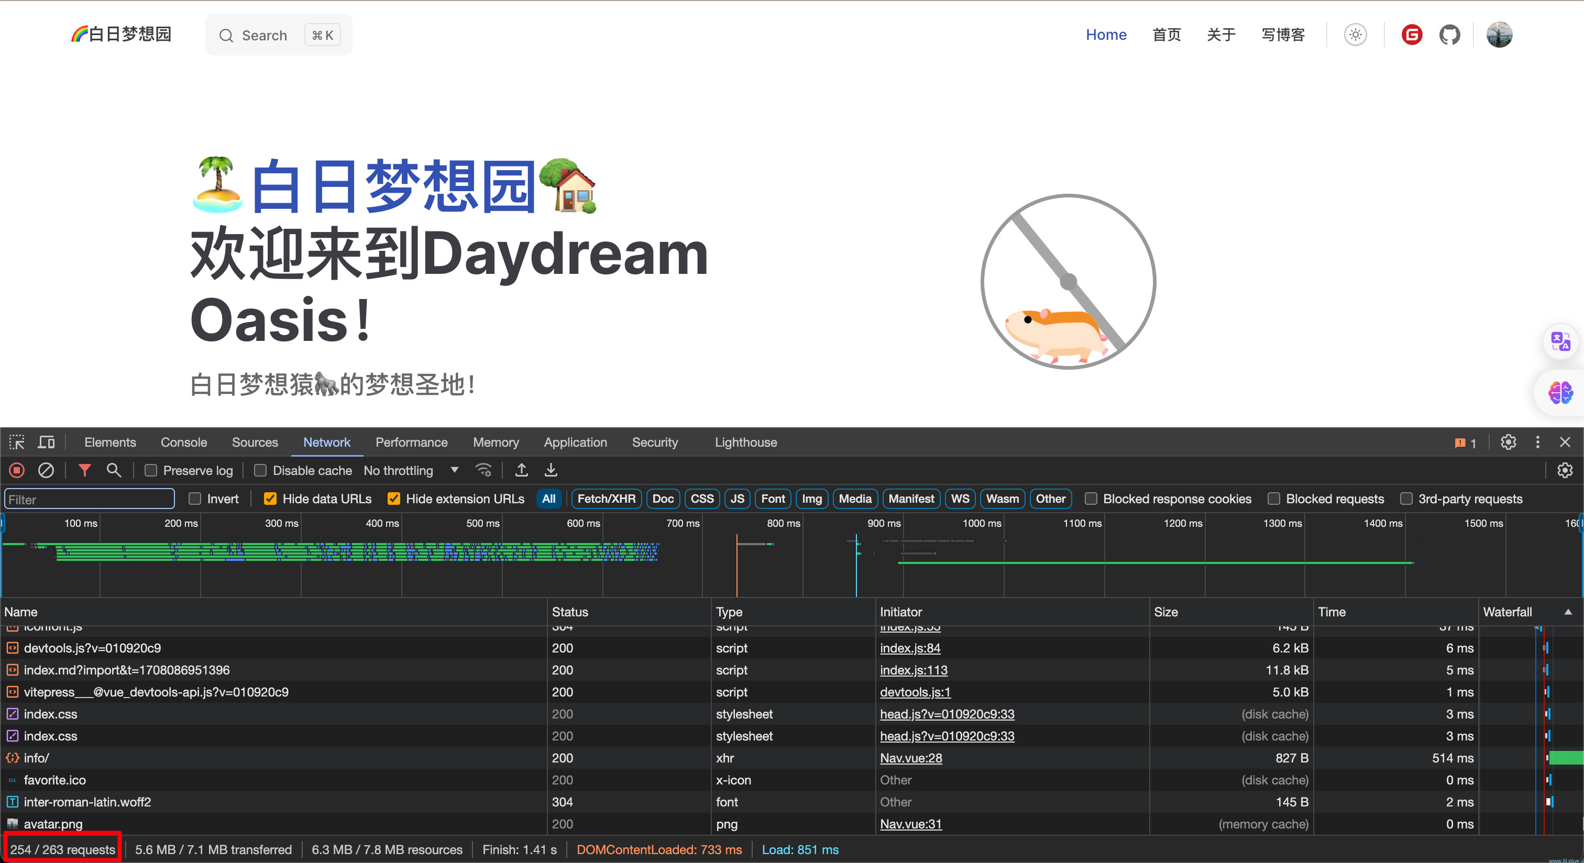This screenshot has height=863, width=1584.
Task: Open the Performance tab
Action: [x=411, y=442]
